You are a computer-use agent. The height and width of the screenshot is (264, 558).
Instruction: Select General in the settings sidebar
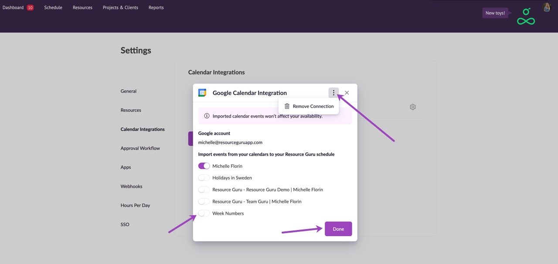[129, 91]
